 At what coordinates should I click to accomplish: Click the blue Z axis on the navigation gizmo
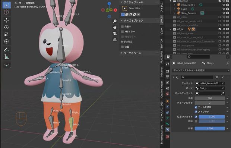(x=109, y=4)
